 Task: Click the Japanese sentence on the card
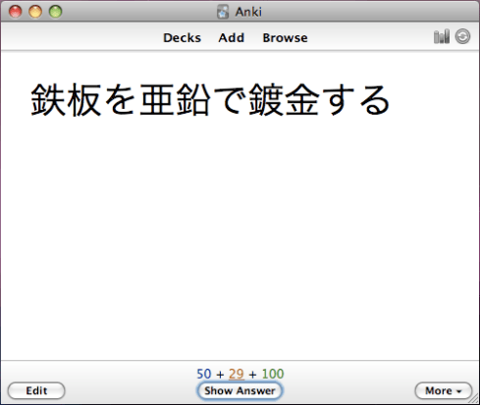[210, 100]
